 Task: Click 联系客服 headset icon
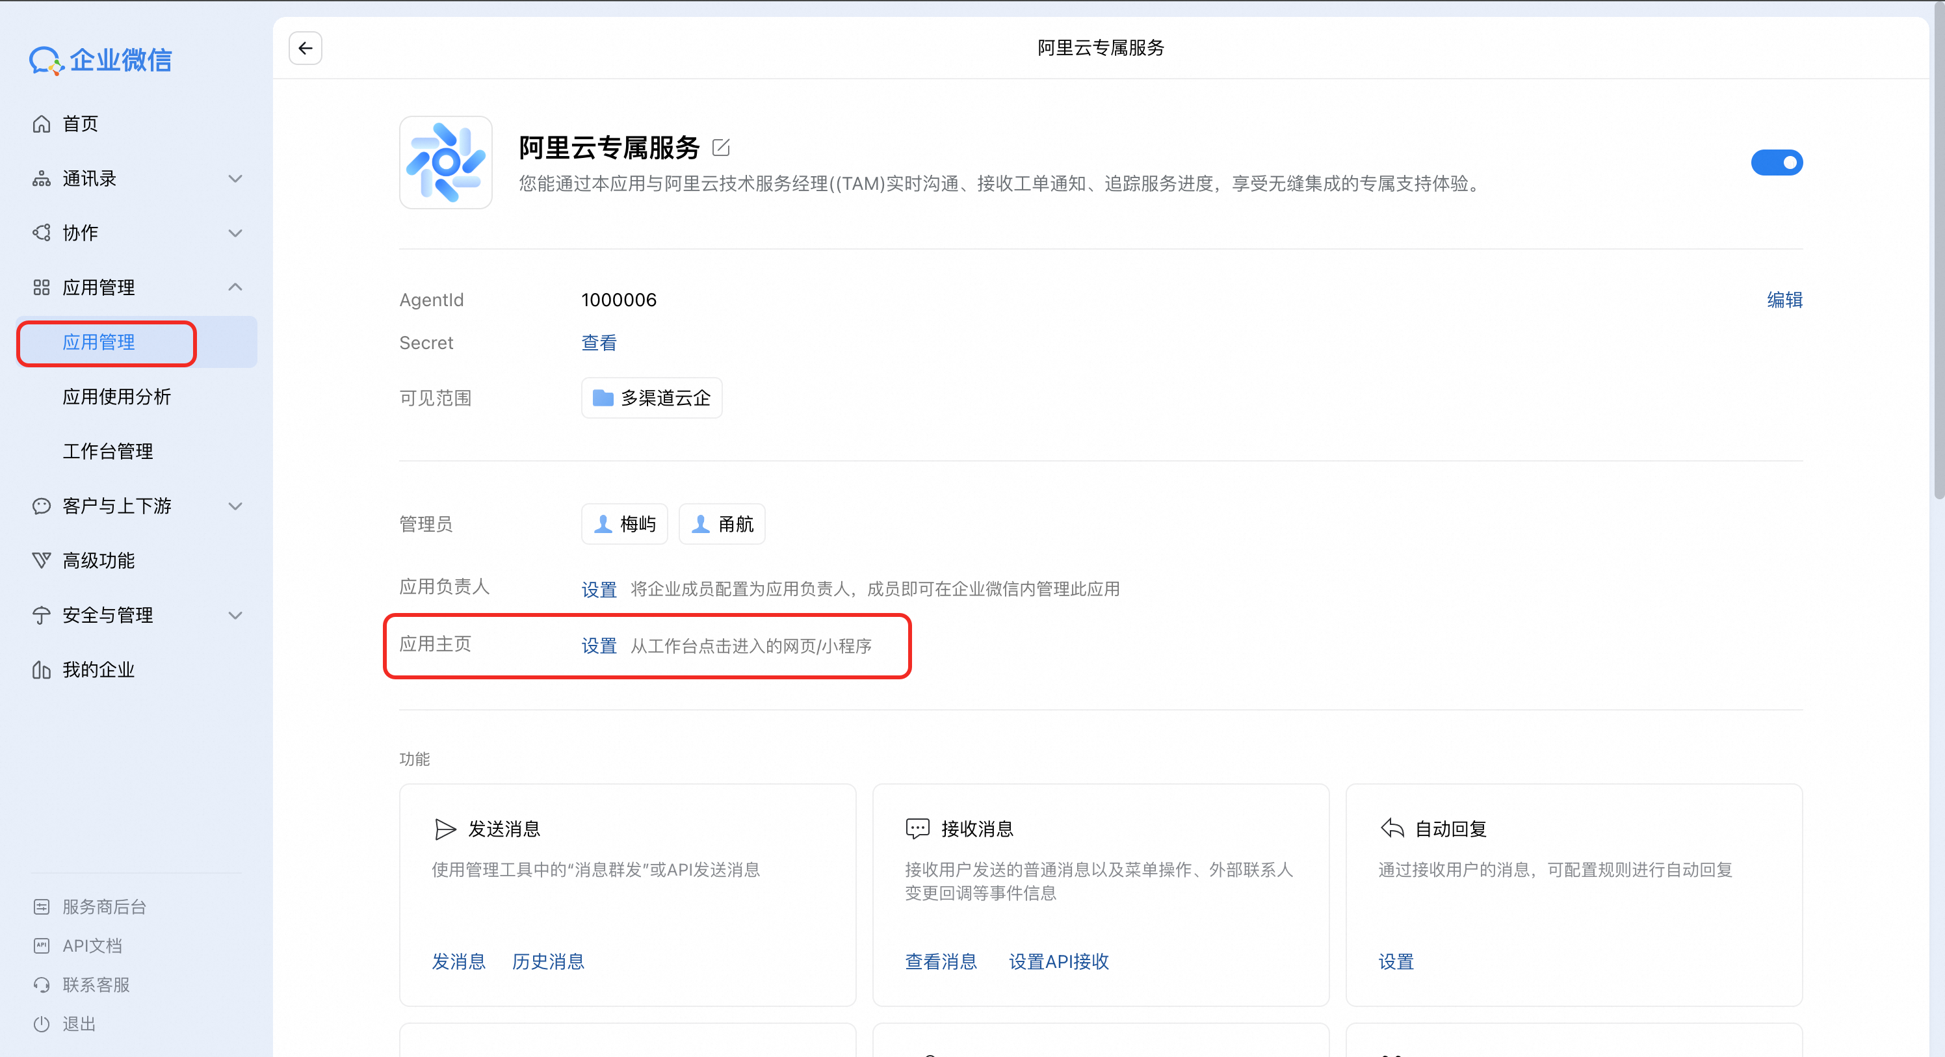point(42,985)
